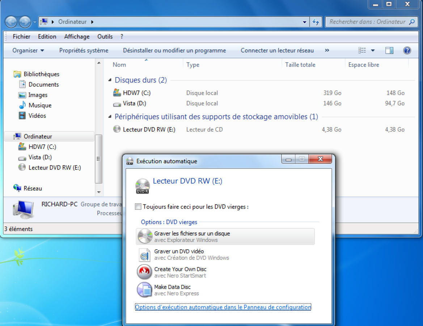Open Options d'exécution automatique link
Image resolution: width=423 pixels, height=326 pixels.
point(223,307)
